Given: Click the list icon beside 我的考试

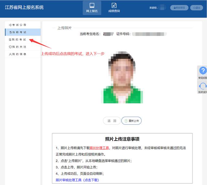Looking at the screenshot, I should pyautogui.click(x=10, y=40).
